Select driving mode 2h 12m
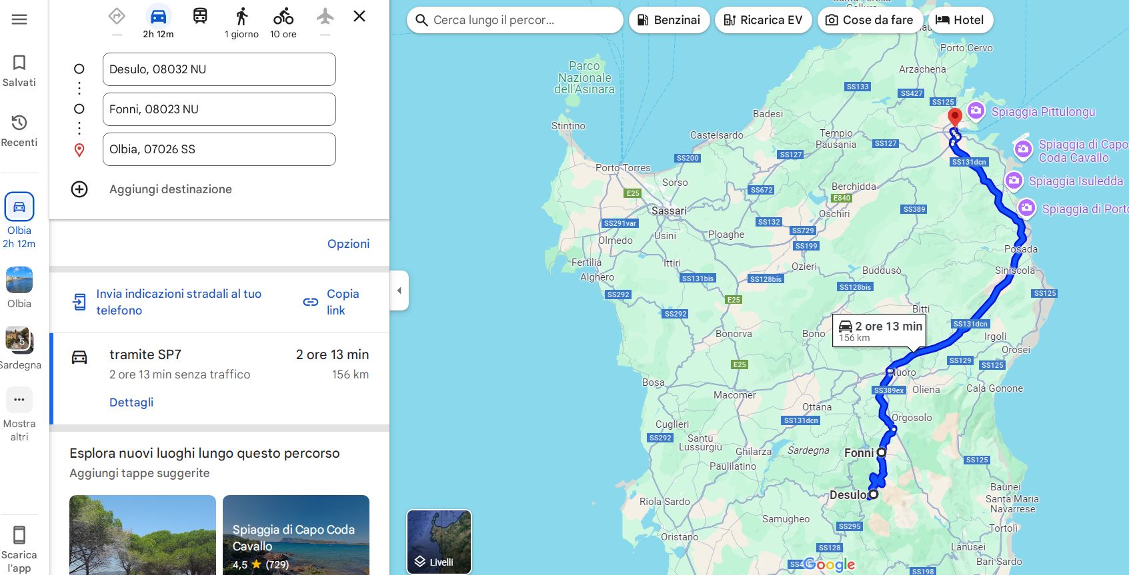The height and width of the screenshot is (575, 1129). [158, 22]
